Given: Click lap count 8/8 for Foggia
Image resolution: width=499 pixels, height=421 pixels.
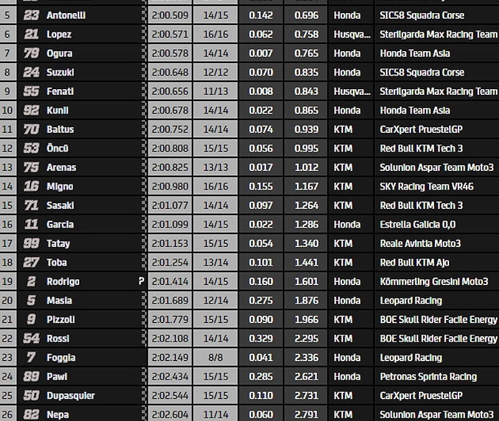Looking at the screenshot, I should [215, 357].
